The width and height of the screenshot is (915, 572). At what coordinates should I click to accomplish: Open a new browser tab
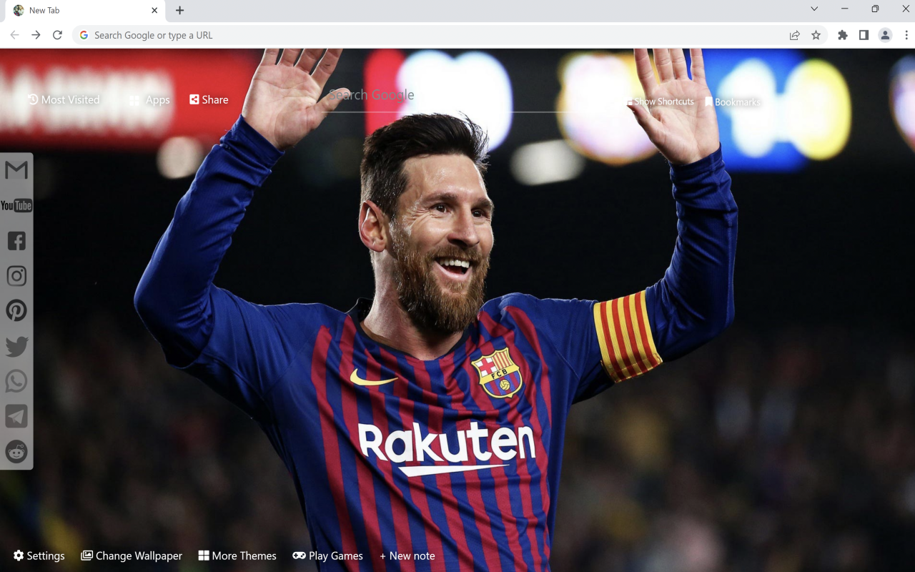pyautogui.click(x=179, y=11)
